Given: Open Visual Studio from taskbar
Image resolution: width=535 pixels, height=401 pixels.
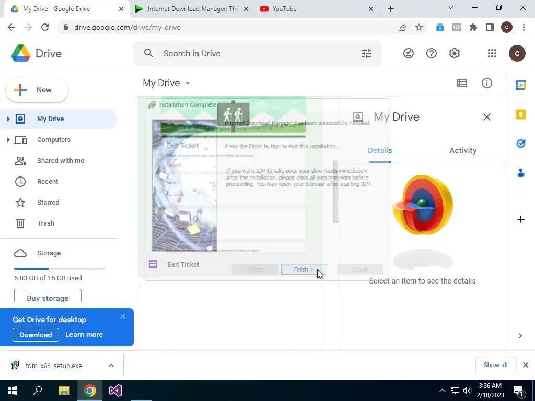Looking at the screenshot, I should (x=115, y=391).
